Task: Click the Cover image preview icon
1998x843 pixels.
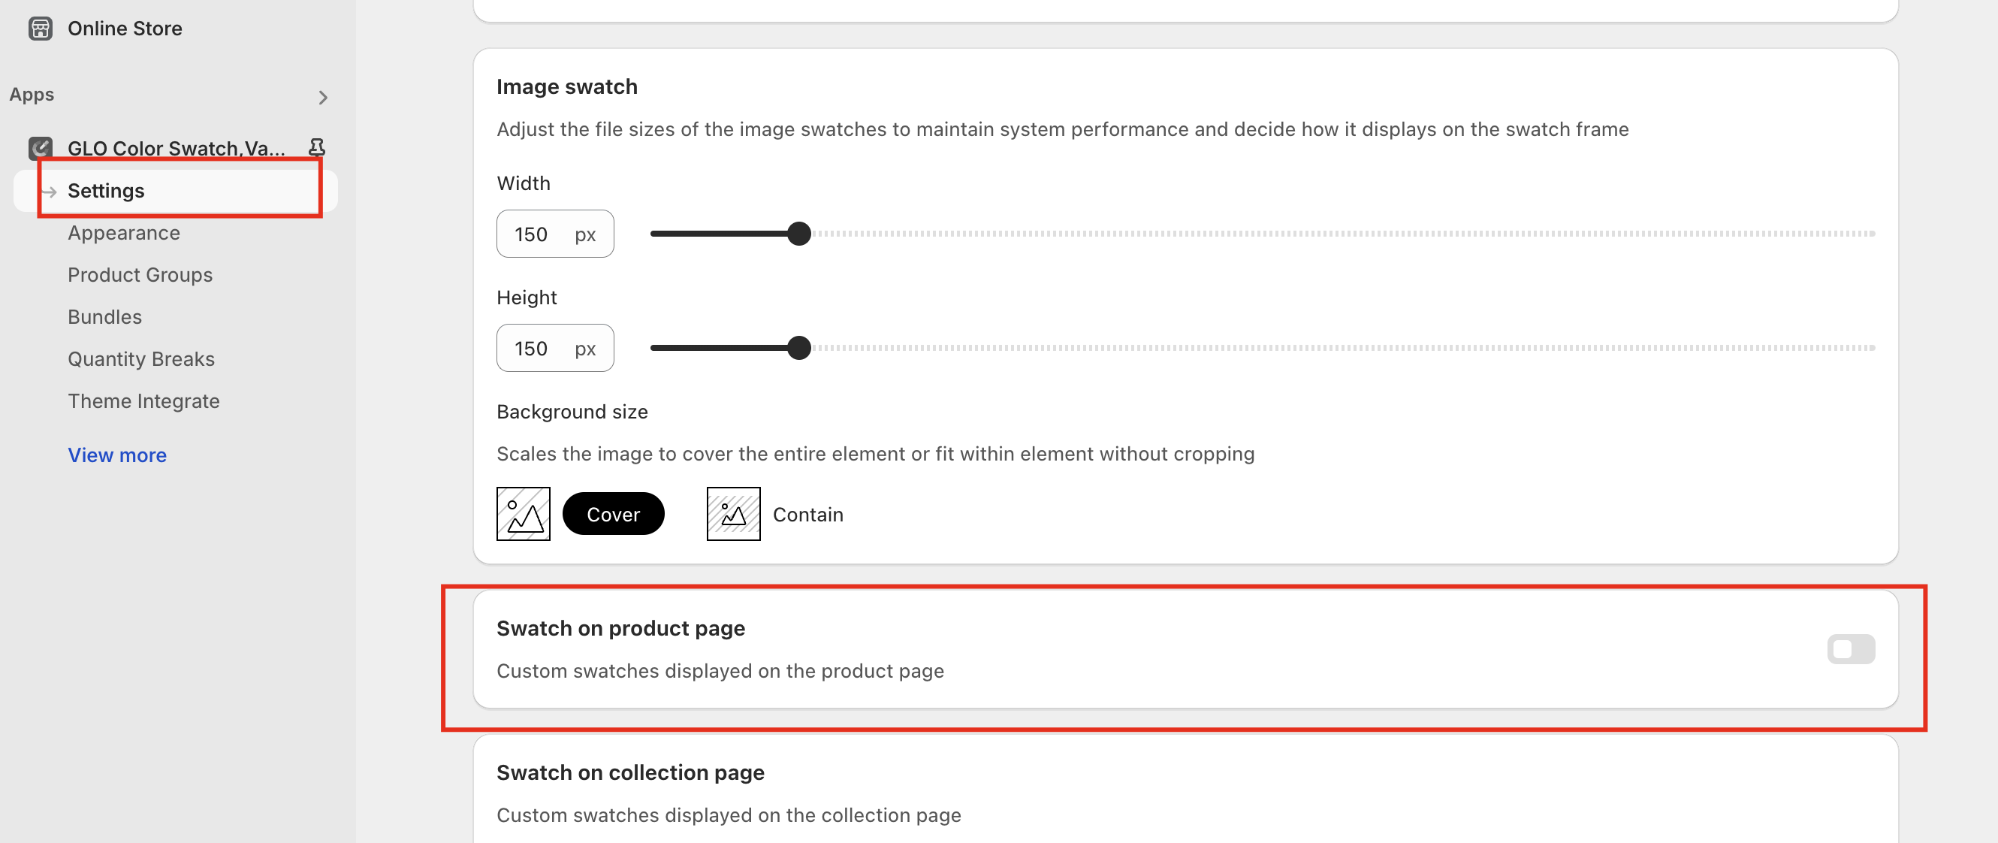Action: click(x=523, y=514)
